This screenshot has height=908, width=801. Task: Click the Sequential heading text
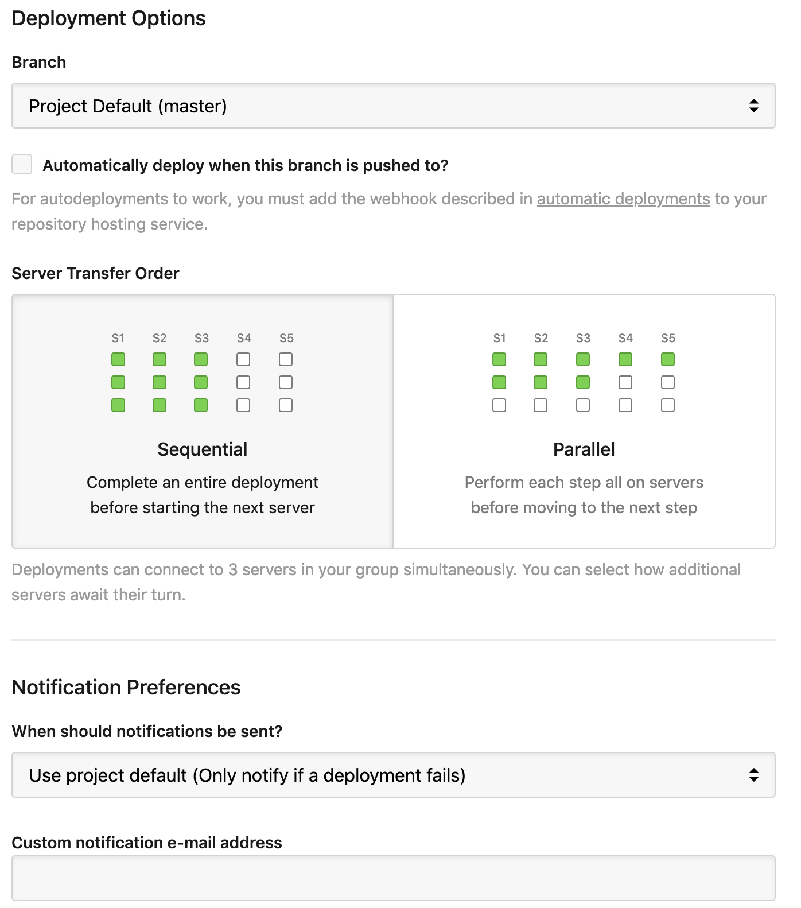coord(202,449)
